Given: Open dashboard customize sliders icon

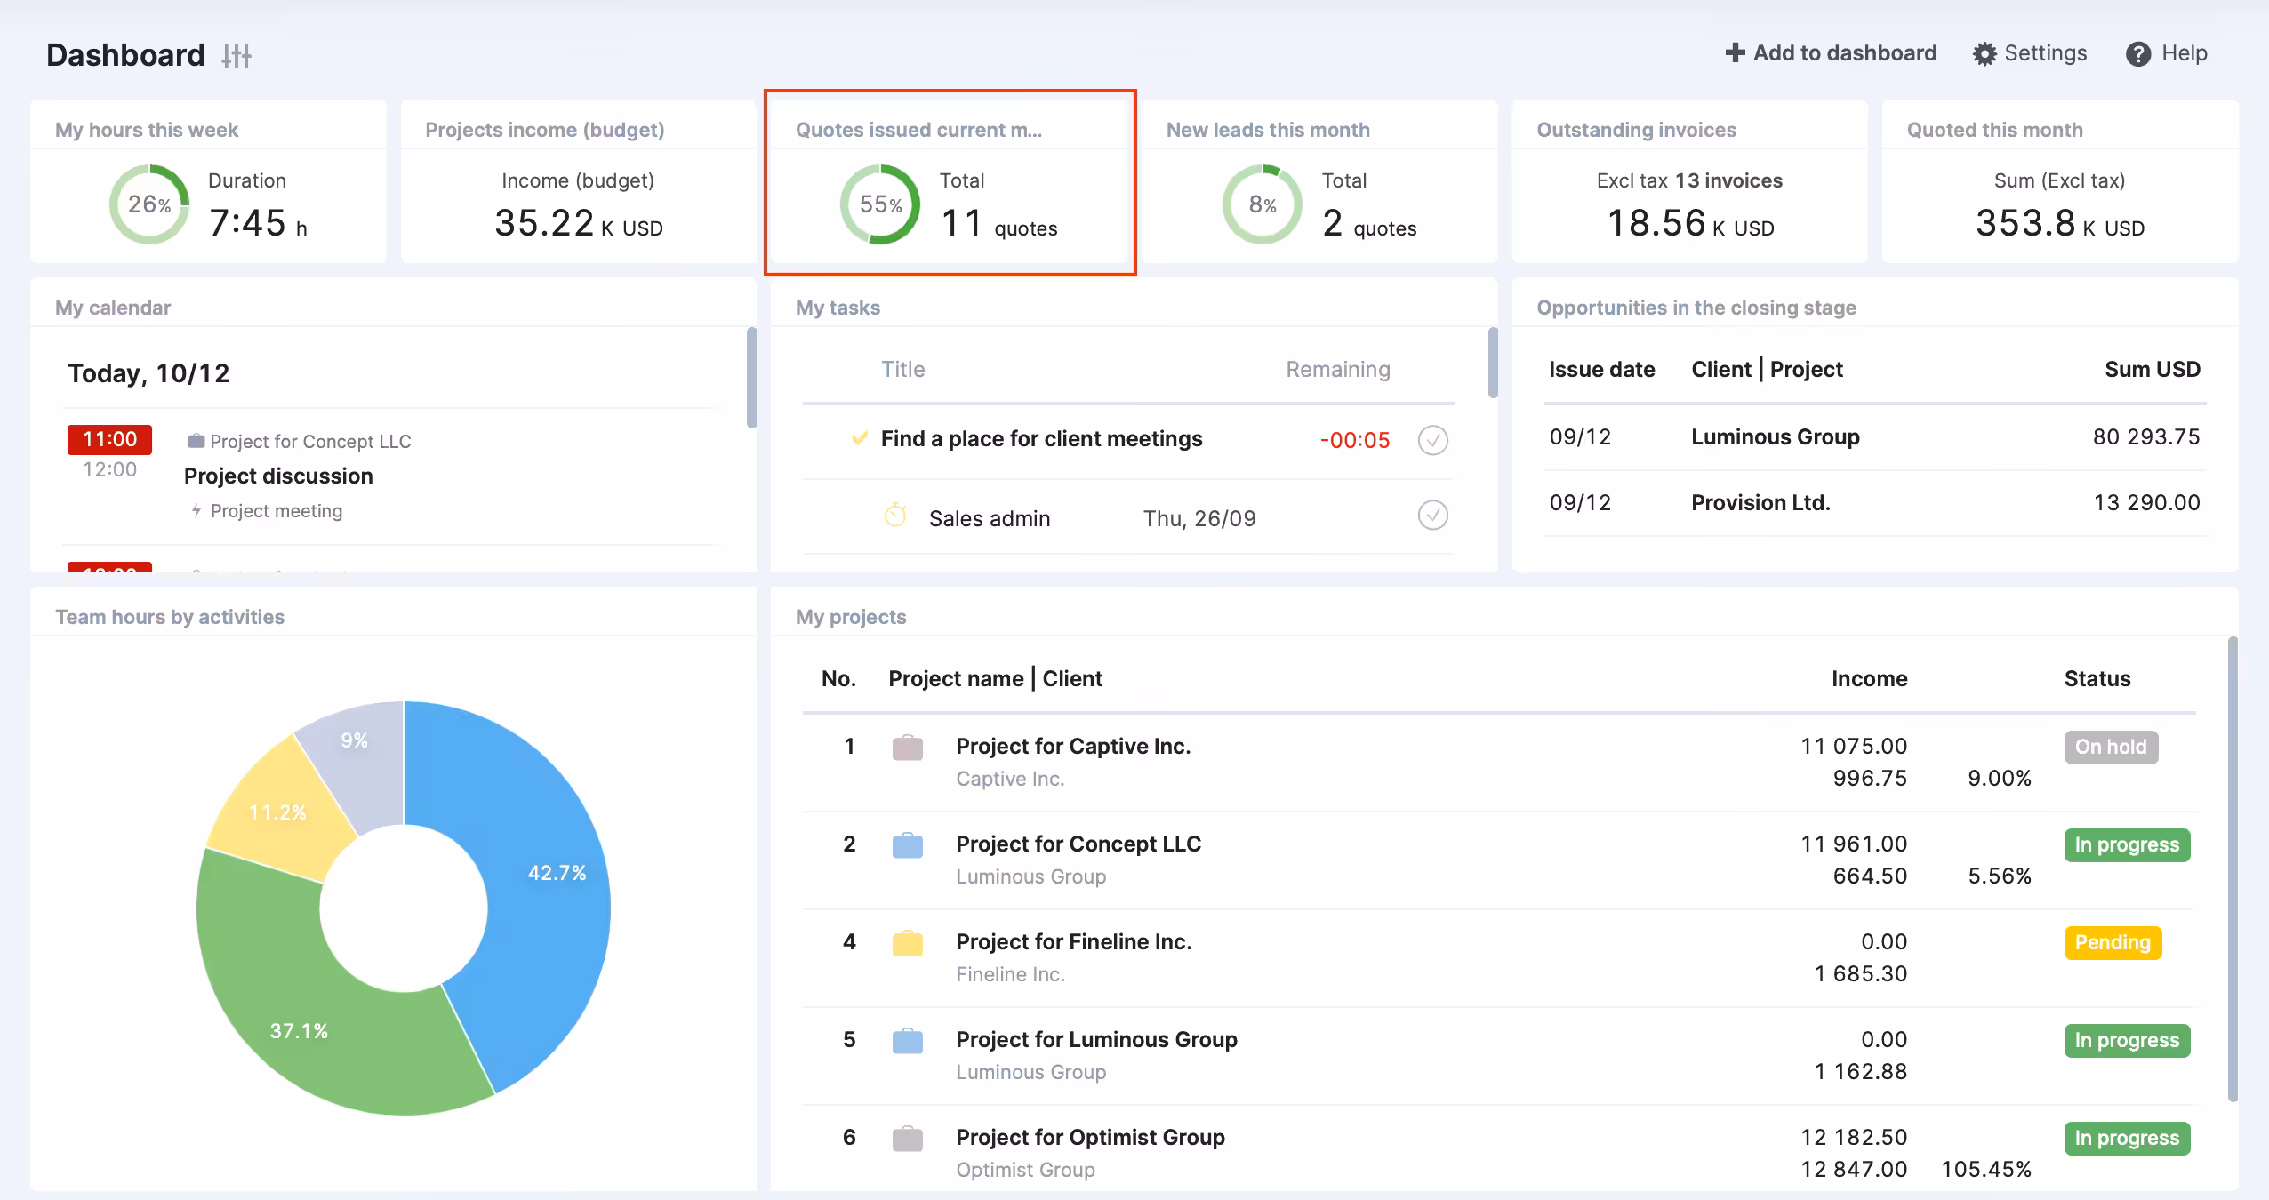Looking at the screenshot, I should (237, 56).
